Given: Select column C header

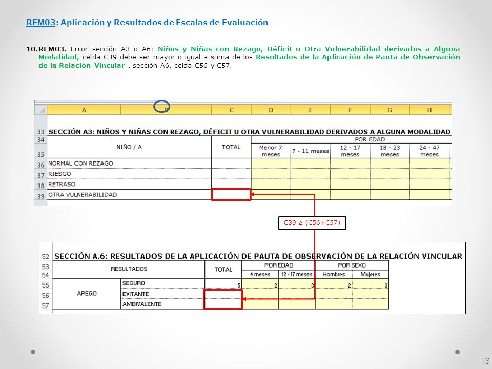Looking at the screenshot, I should [231, 110].
